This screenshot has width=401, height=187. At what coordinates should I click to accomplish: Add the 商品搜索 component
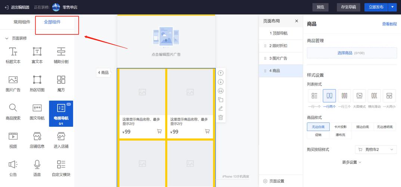13,112
